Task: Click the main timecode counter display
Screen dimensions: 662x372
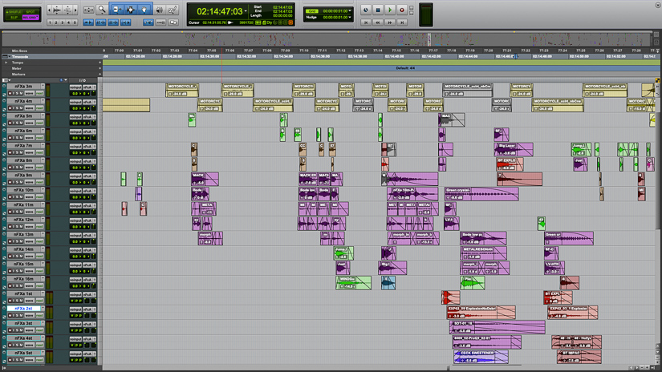Action: (x=220, y=11)
